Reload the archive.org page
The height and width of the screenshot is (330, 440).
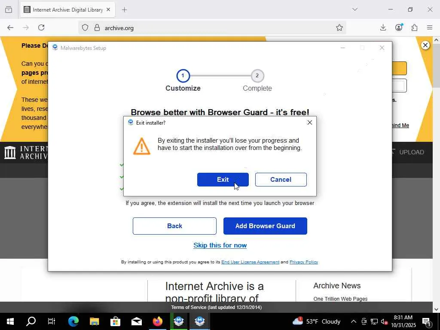click(x=41, y=27)
